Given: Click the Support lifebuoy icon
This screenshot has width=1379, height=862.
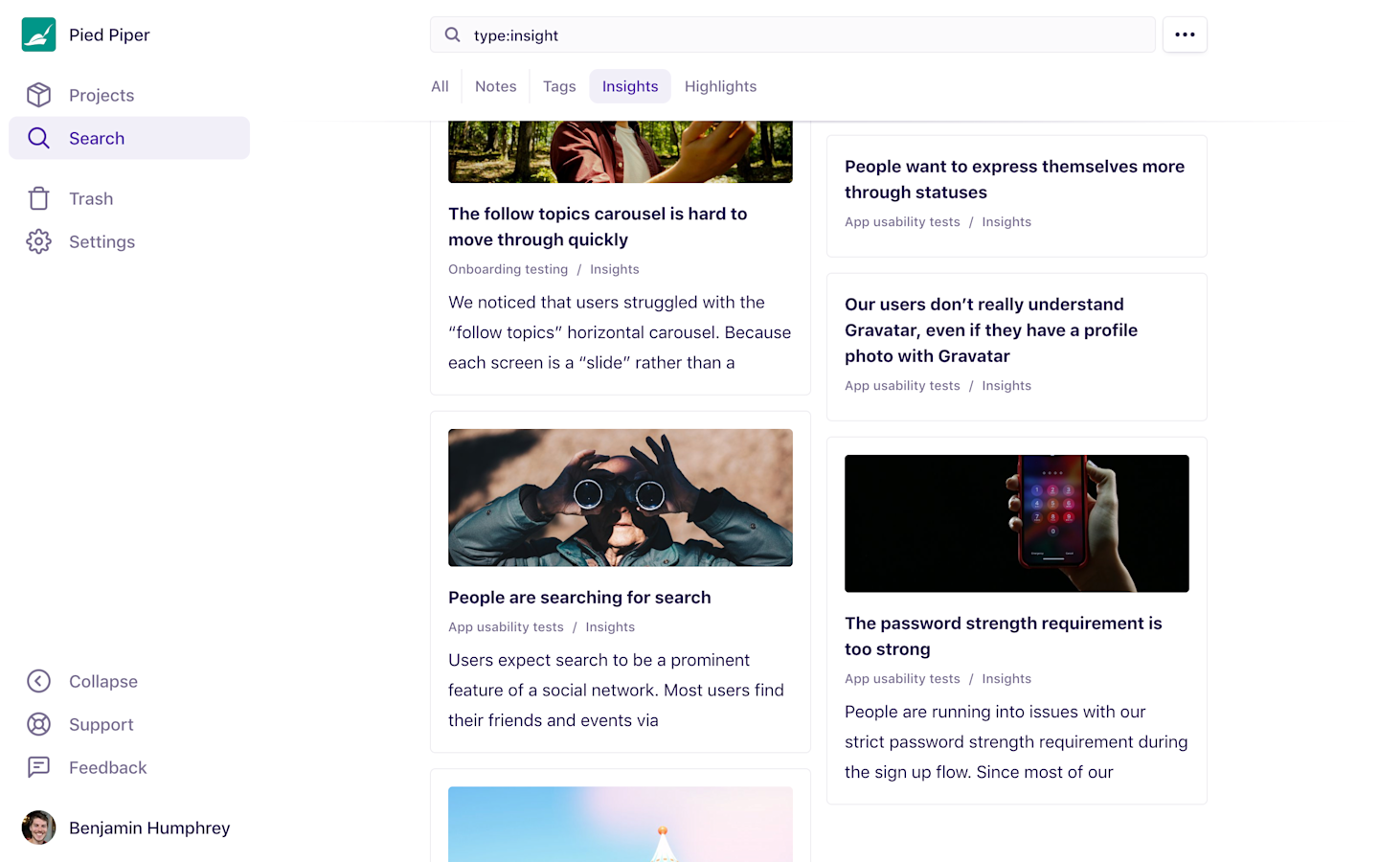Looking at the screenshot, I should click(x=38, y=724).
